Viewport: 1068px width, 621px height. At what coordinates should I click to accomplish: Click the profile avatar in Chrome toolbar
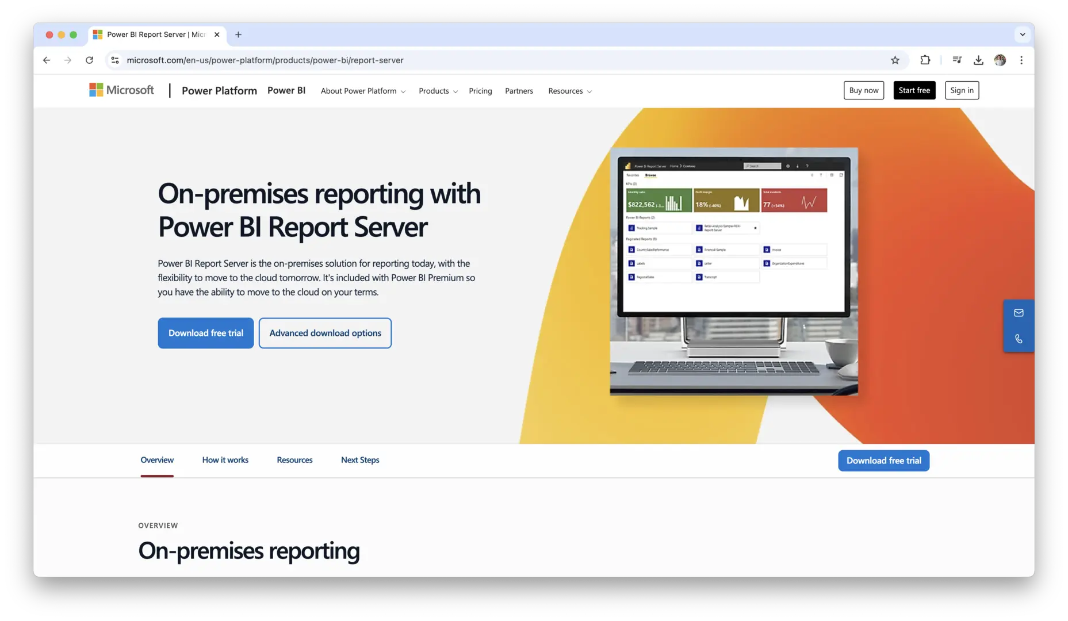1000,60
